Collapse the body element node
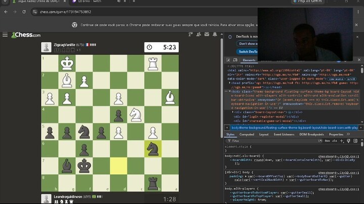This screenshot has height=204, width=364. [230, 91]
